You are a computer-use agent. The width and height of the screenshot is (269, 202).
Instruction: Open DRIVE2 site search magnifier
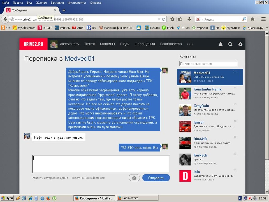(230, 44)
